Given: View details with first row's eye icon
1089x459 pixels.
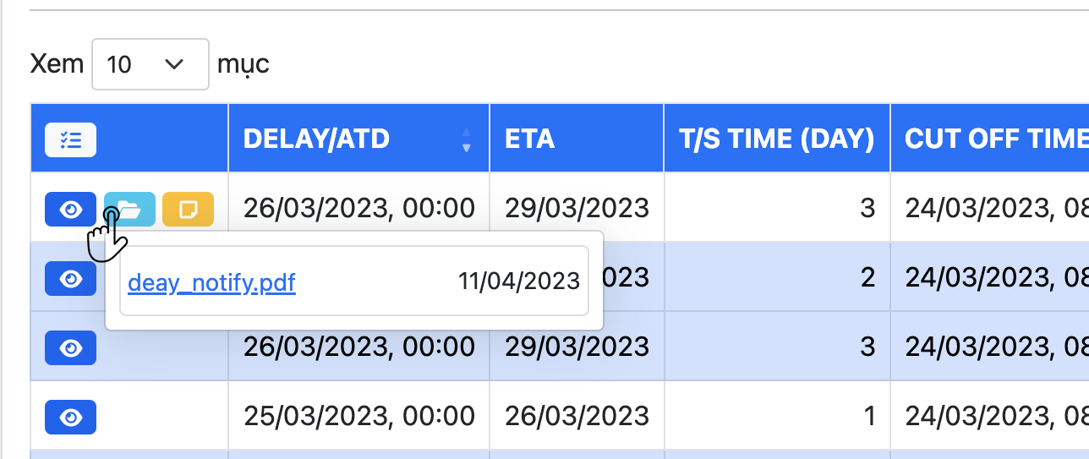Looking at the screenshot, I should point(70,209).
